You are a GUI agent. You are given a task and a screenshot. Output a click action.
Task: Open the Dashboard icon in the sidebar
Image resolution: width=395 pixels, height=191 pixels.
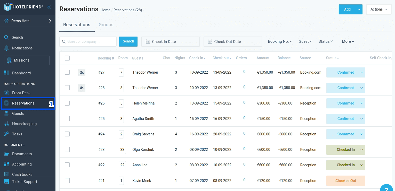click(x=6, y=73)
